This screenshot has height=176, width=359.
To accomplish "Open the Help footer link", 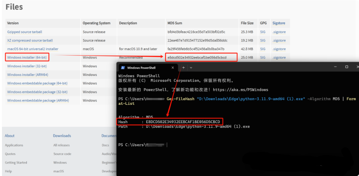I will 8,171.
